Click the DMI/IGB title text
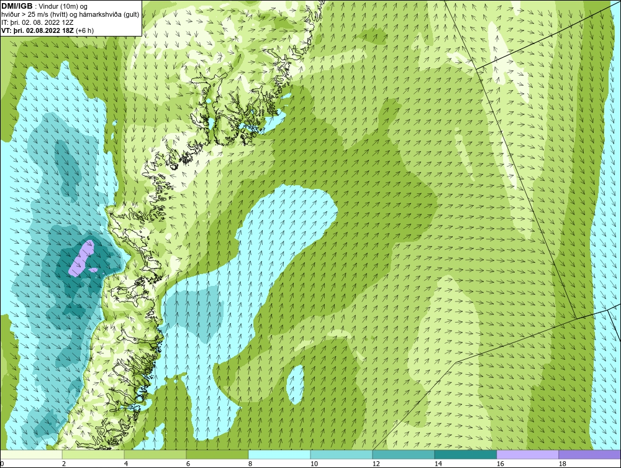The width and height of the screenshot is (621, 468). (x=17, y=6)
